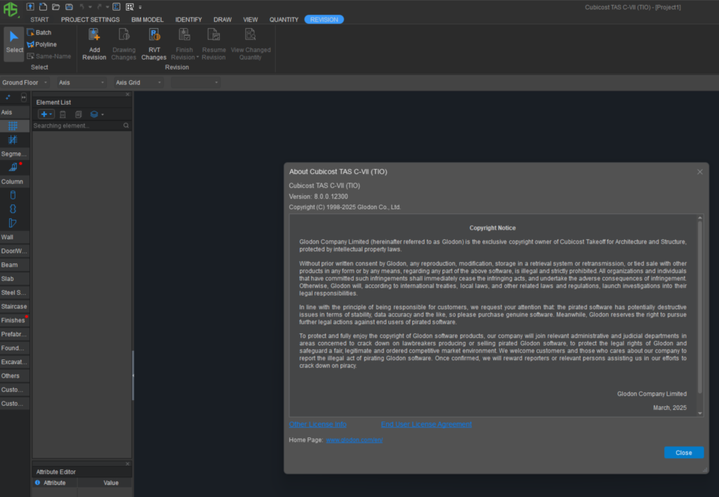Screen dimensions: 719x497
Task: Expand the Beam category in the sidebar
Action: (15, 265)
